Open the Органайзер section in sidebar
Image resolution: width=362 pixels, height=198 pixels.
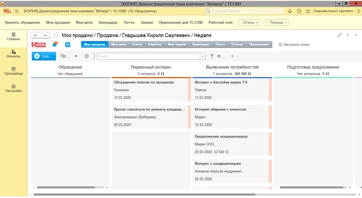13,71
